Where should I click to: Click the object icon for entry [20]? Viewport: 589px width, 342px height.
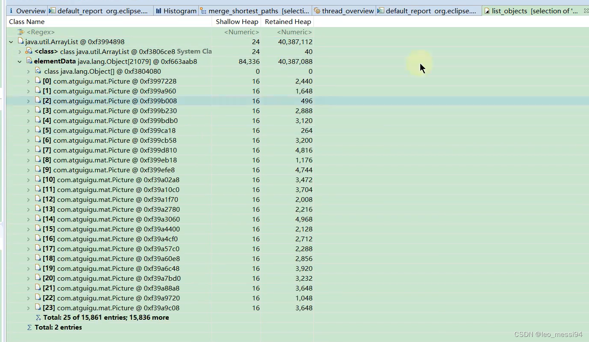click(38, 278)
